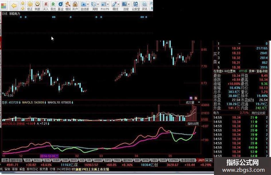Click the colorful home logo icon
Image resolution: width=271 pixels, height=175 pixels.
coord(3,5)
